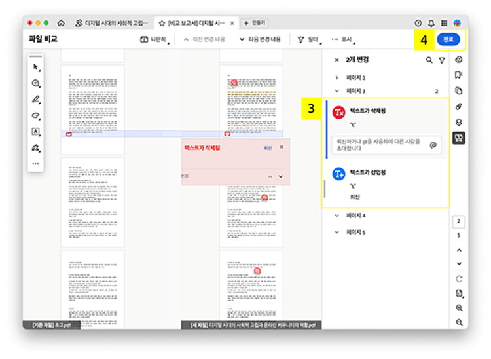Close the 비교 보고서 tab

tap(232, 23)
